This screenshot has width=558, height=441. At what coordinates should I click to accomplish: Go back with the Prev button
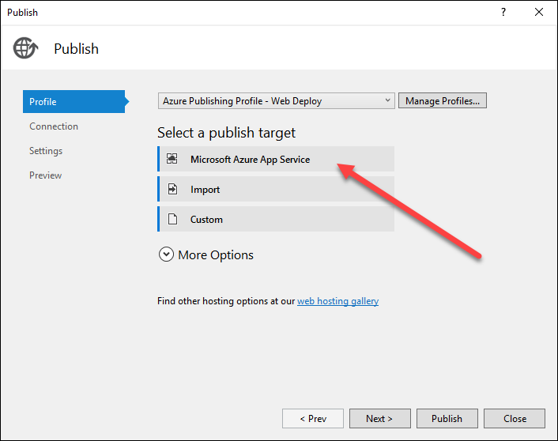313,419
